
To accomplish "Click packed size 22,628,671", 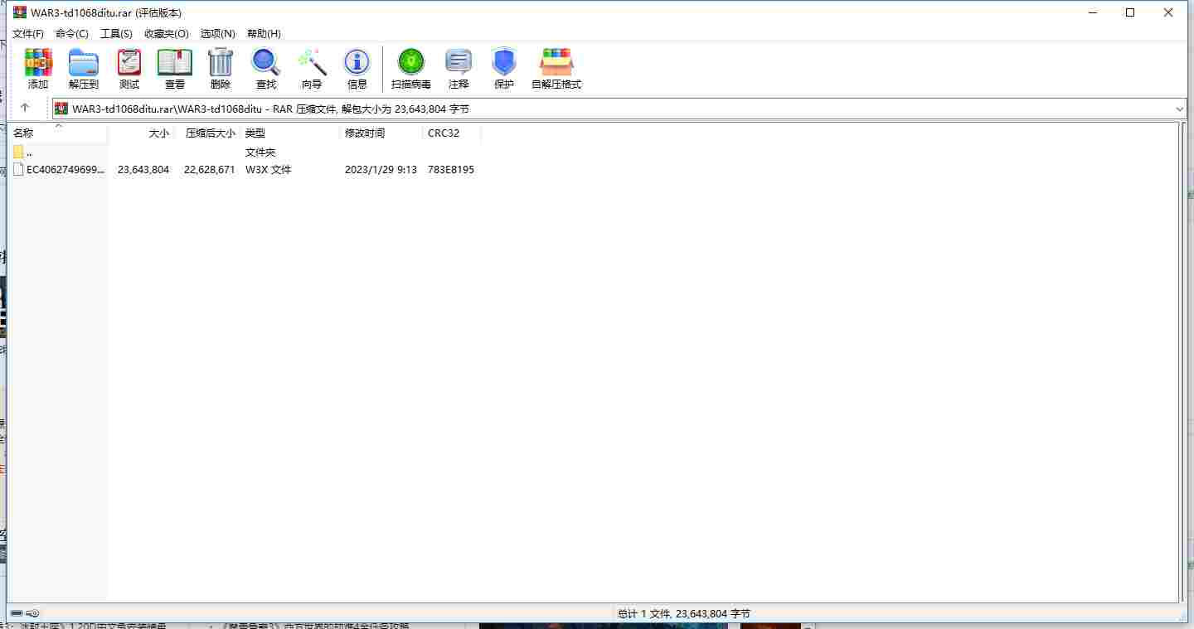I will [210, 169].
